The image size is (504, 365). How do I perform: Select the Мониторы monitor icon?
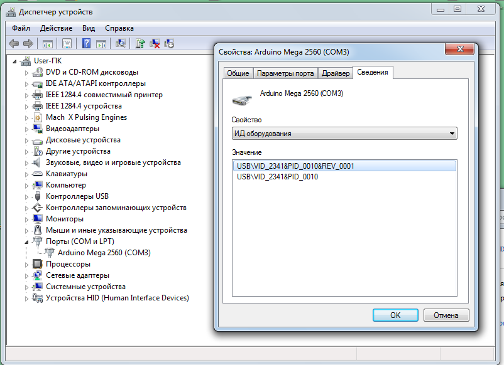pyautogui.click(x=38, y=219)
